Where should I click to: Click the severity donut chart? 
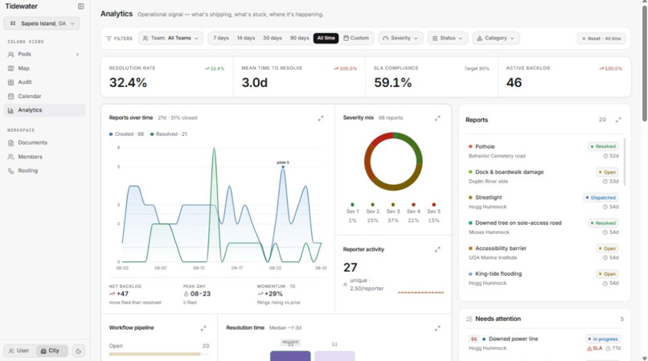click(393, 162)
